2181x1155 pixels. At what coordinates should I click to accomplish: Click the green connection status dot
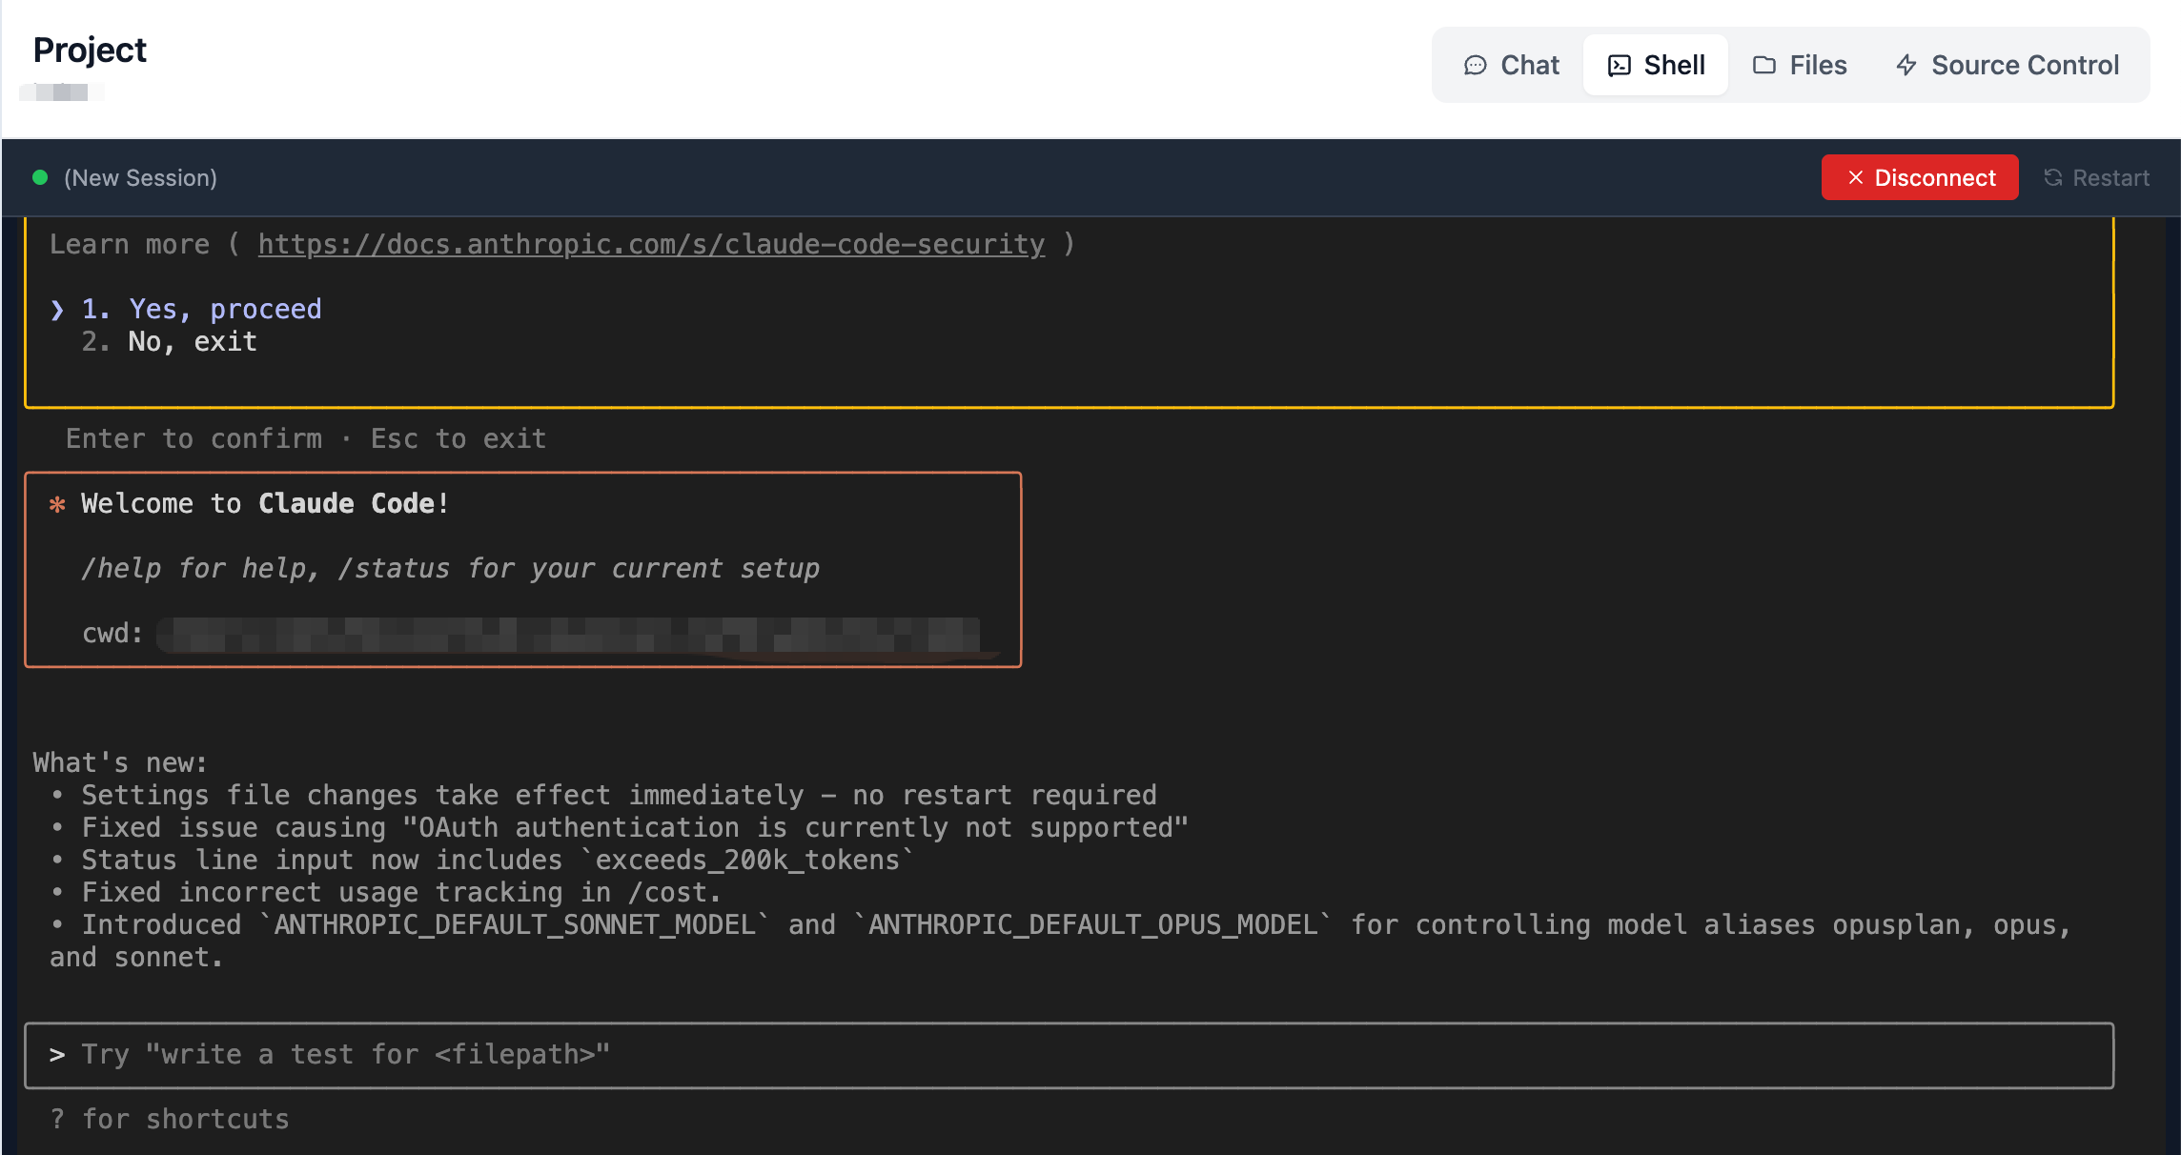40,177
